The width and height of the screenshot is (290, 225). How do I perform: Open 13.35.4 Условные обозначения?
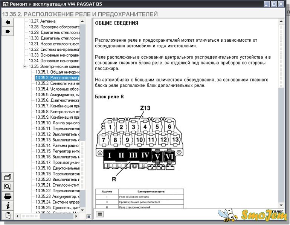tap(57, 89)
